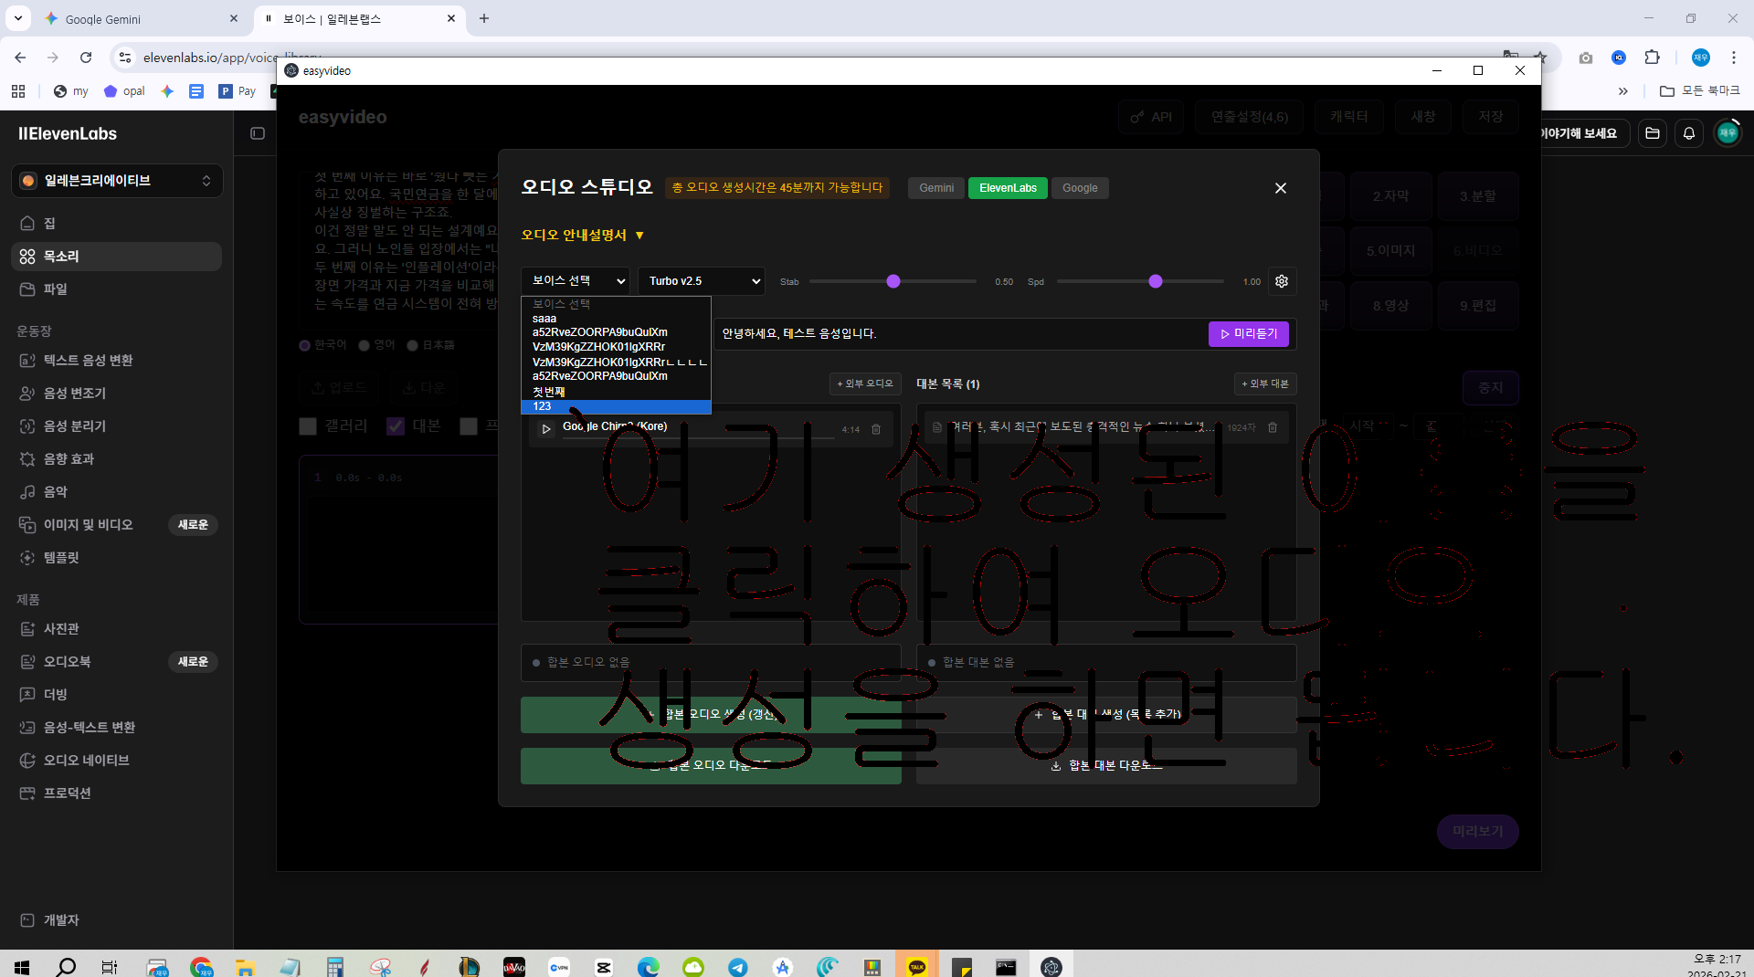
Task: Delete the Google Chirp audio entry
Action: pos(876,429)
